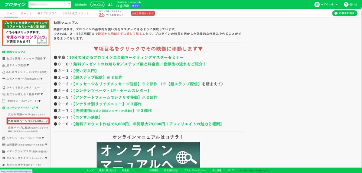Open the 【使い方入門】 video link
Viewport: 362px width, 173px height.
pos(80,71)
